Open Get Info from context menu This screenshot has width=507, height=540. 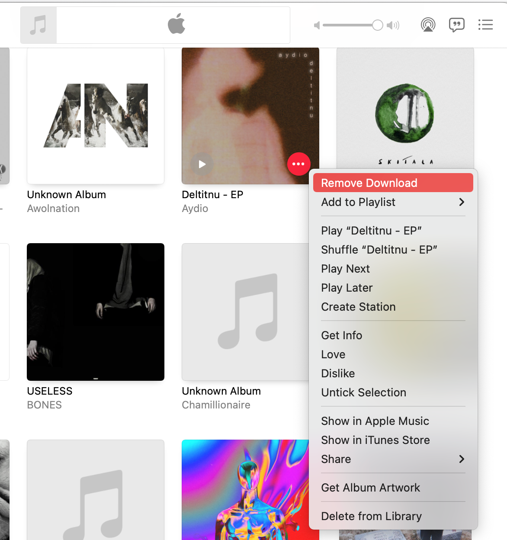coord(393,335)
